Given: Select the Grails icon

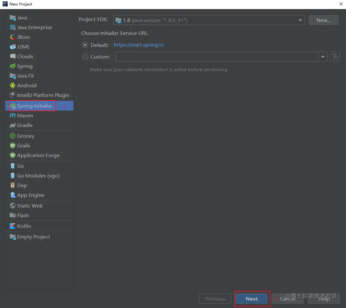Looking at the screenshot, I should (13, 146).
